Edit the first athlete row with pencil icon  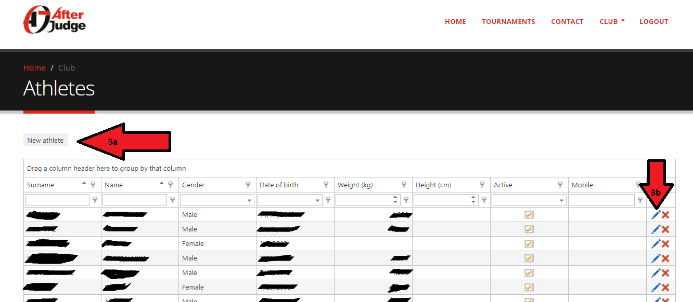(x=656, y=215)
